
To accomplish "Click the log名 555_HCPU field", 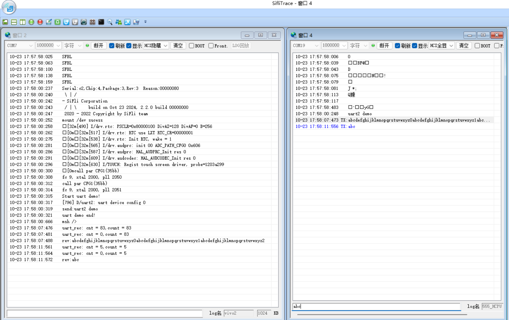I will pos(492,306).
